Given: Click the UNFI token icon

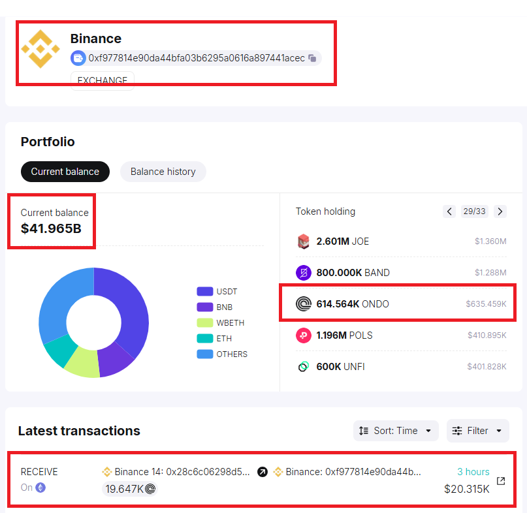Looking at the screenshot, I should pyautogui.click(x=304, y=367).
